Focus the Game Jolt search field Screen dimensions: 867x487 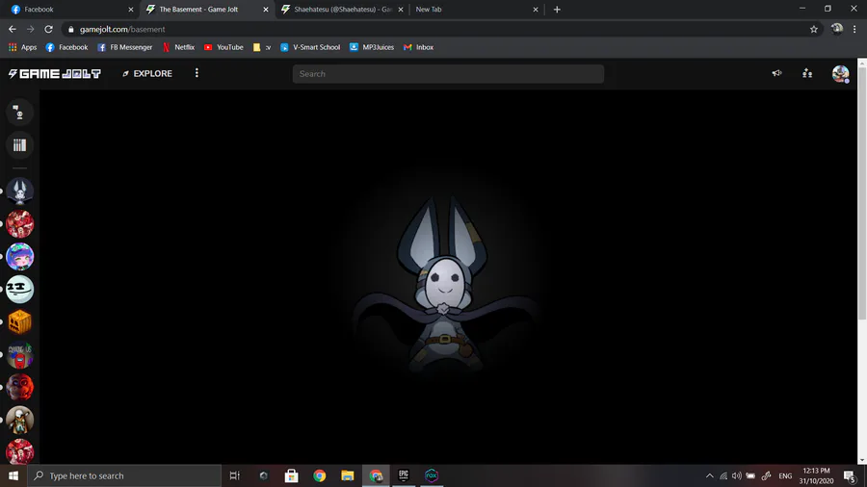tap(448, 73)
